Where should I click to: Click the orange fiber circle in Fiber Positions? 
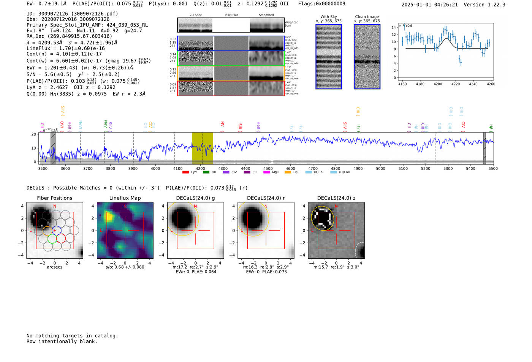(x=47, y=231)
